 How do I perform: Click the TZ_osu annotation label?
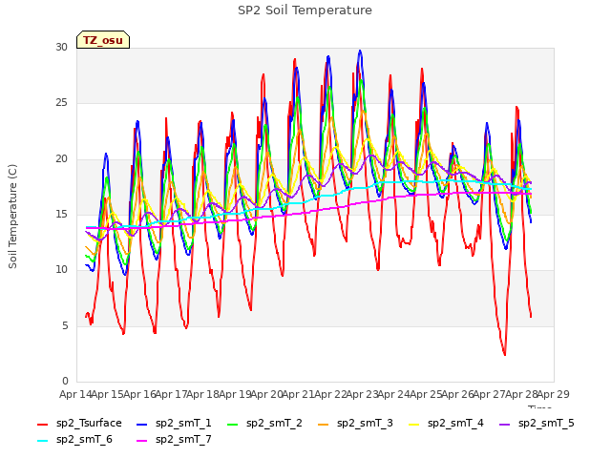click(x=103, y=40)
